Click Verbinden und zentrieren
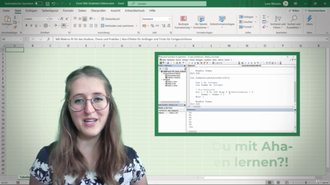The width and height of the screenshot is (330, 185). coord(118,26)
